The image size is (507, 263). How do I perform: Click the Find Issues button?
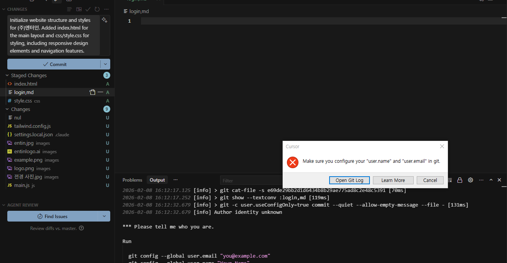click(52, 216)
